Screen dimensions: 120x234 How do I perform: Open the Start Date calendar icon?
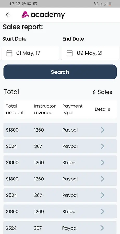pos(9,53)
